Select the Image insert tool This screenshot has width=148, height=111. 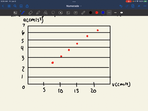click(68, 13)
